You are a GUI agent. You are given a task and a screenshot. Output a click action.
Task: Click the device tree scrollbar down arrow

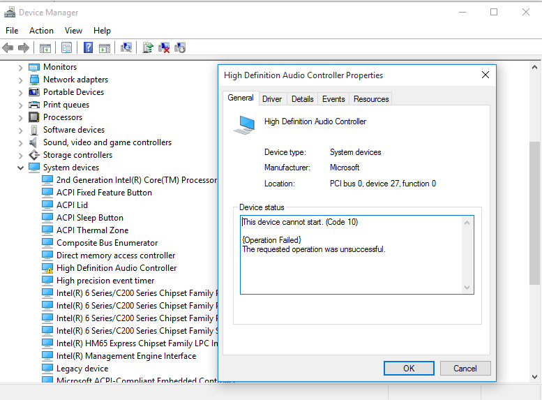click(x=534, y=377)
